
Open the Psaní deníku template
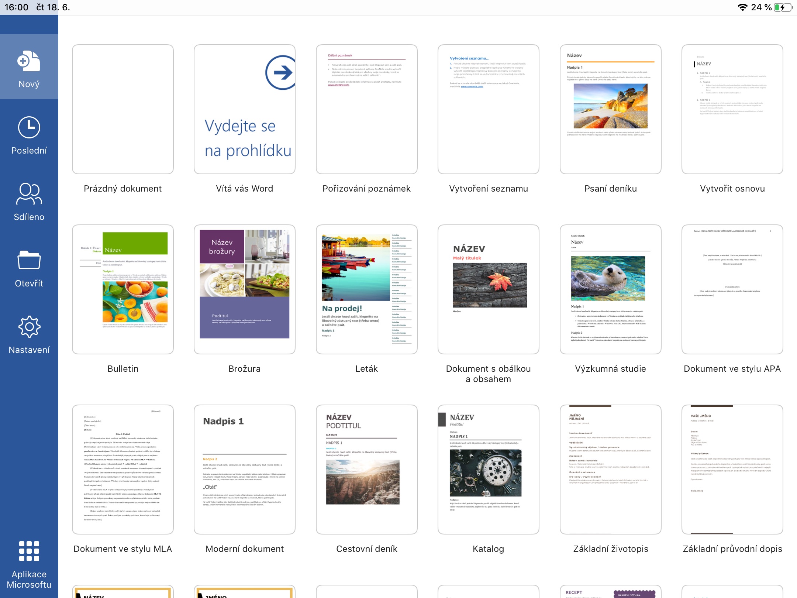coord(610,109)
